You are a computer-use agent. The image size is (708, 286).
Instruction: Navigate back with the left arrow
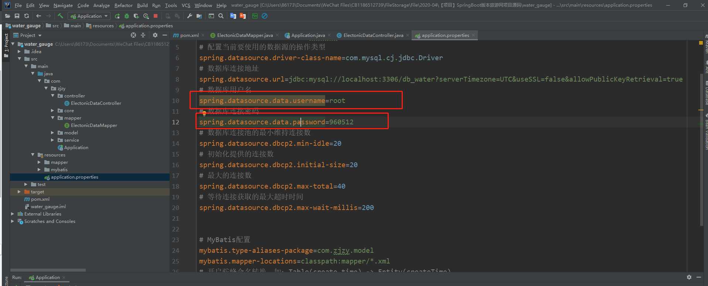(39, 16)
